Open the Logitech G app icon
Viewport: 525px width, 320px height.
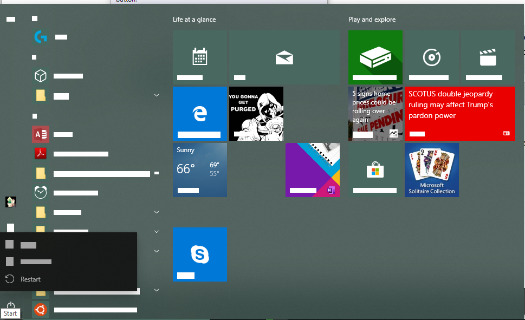41,37
